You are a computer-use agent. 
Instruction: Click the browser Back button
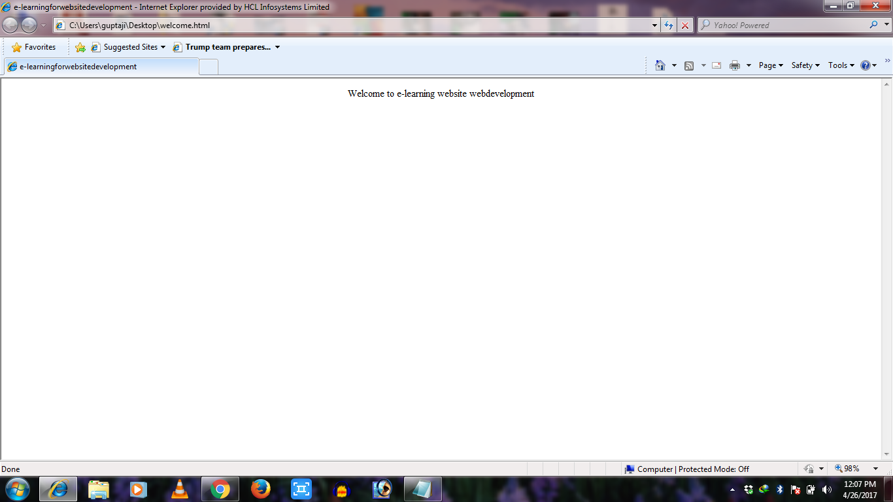coord(10,25)
